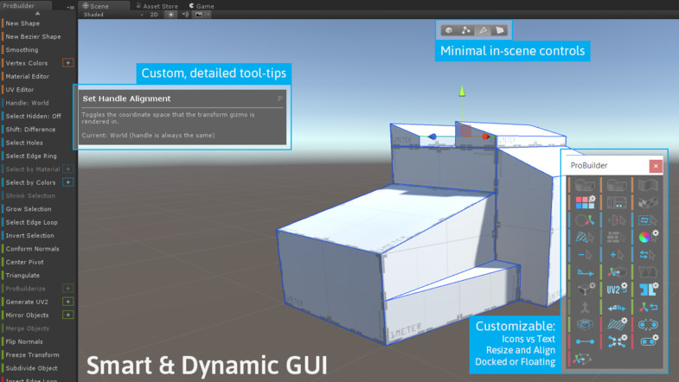Open Mirror Objects options plus button

[x=68, y=315]
